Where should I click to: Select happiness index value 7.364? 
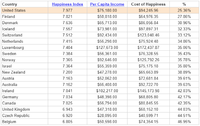pyautogui.click(x=67, y=66)
